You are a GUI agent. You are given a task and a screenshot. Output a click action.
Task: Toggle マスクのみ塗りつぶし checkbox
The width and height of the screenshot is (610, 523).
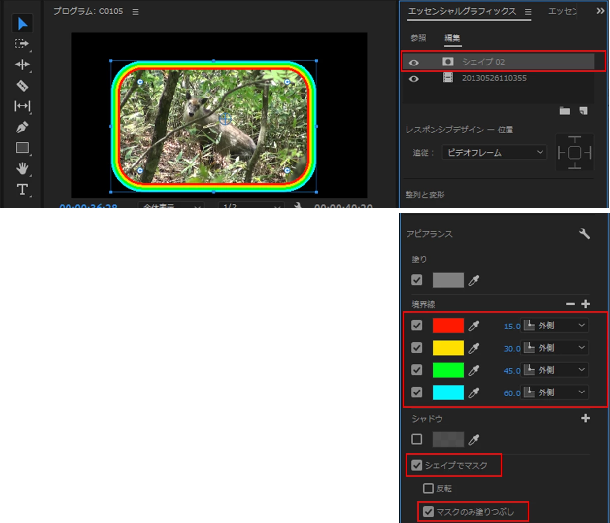(429, 512)
